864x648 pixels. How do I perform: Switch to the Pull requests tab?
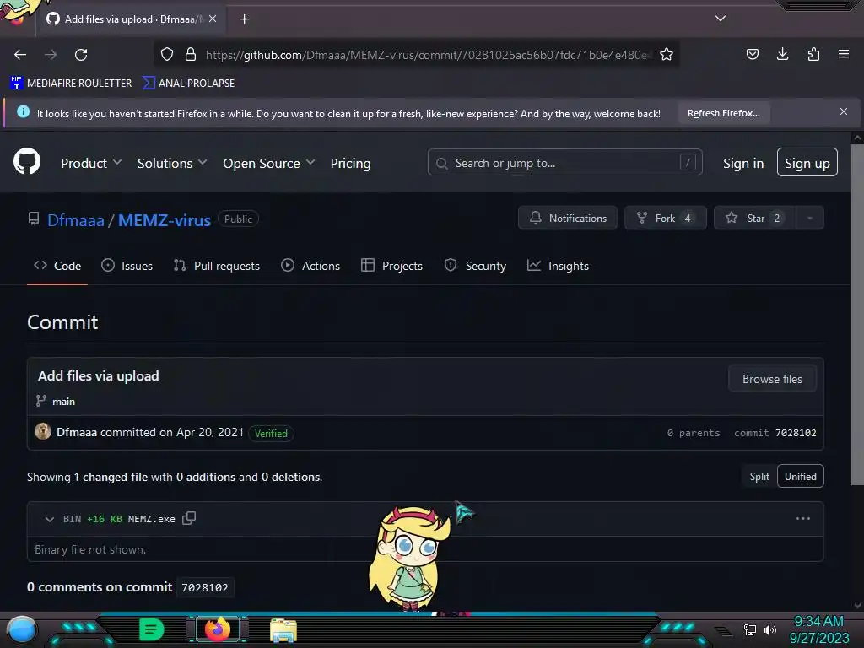coord(217,266)
